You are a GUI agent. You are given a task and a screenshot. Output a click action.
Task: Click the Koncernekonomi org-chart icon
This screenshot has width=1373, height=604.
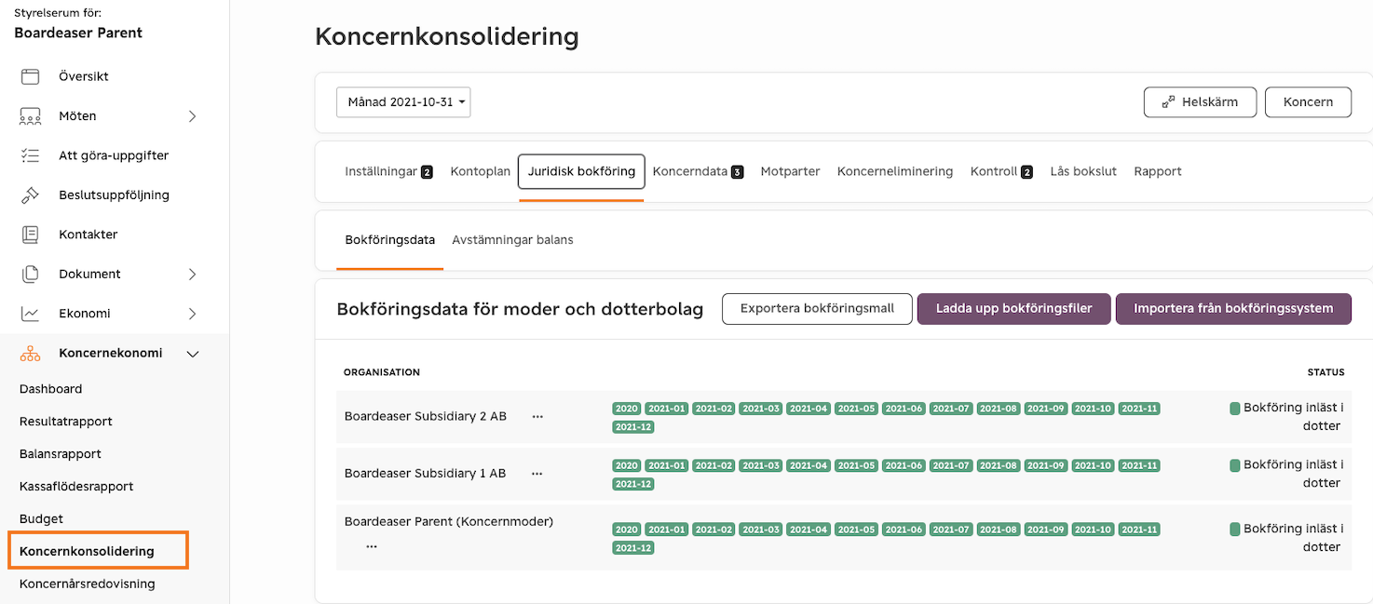click(31, 354)
